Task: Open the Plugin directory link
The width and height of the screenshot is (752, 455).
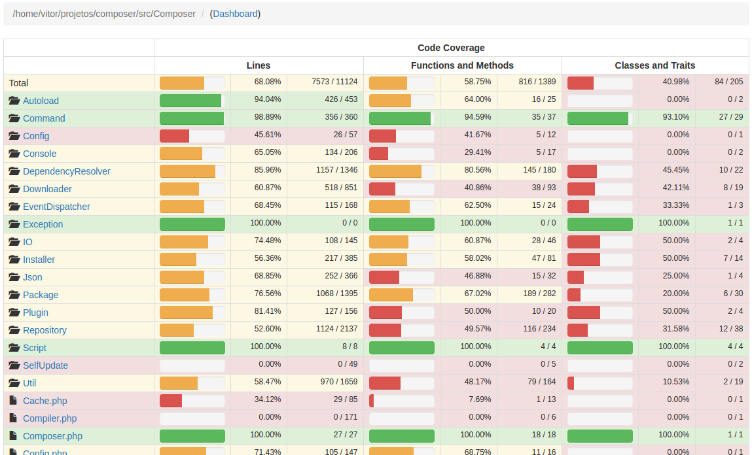Action: coord(35,312)
